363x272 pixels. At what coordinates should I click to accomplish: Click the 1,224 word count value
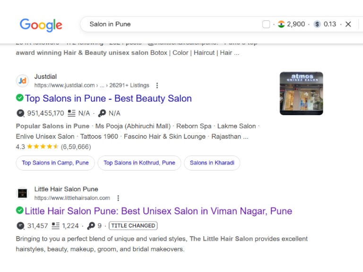coord(70,226)
